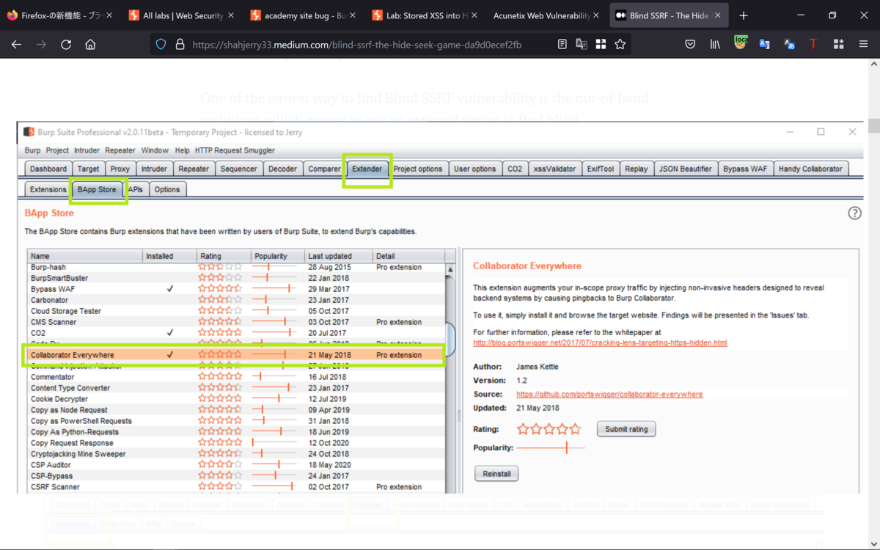Click the browser page vertical scrollbar
Viewport: 880px width, 550px height.
[x=873, y=125]
